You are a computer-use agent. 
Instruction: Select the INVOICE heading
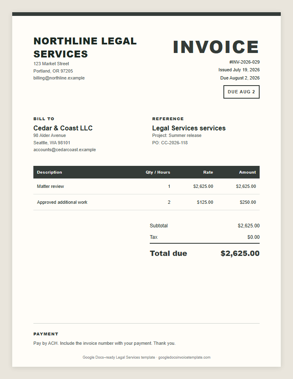(x=216, y=47)
